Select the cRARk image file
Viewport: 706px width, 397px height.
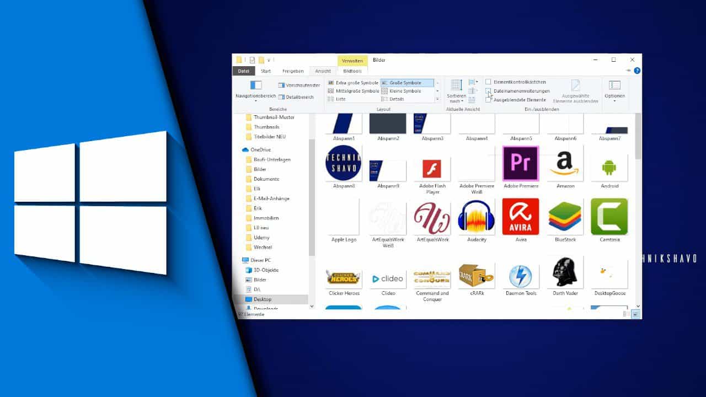[x=477, y=275]
